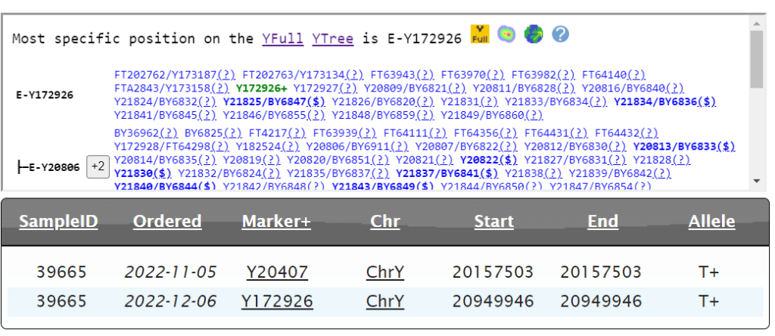This screenshot has height=336, width=775.
Task: Click the (?) link after FT202762/Y173187
Action: coord(226,74)
